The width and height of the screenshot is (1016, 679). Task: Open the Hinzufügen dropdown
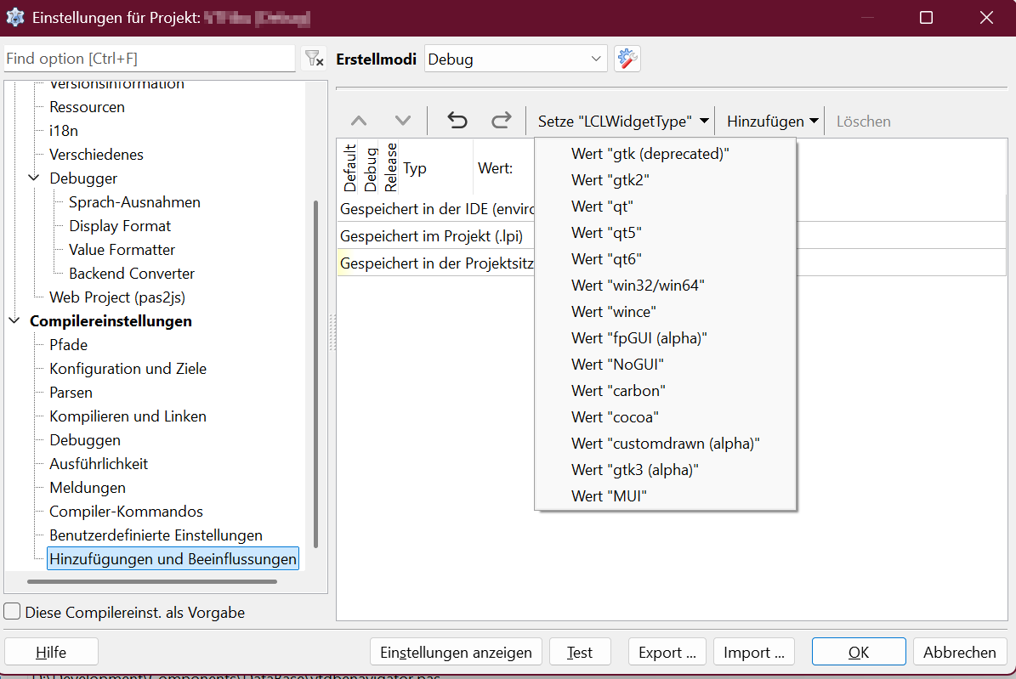(772, 122)
